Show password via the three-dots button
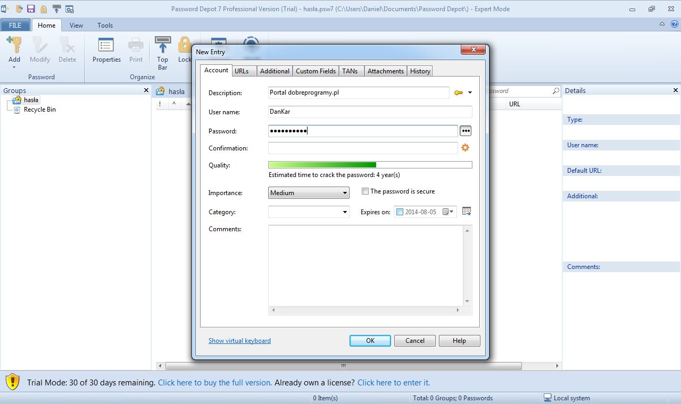 [466, 131]
